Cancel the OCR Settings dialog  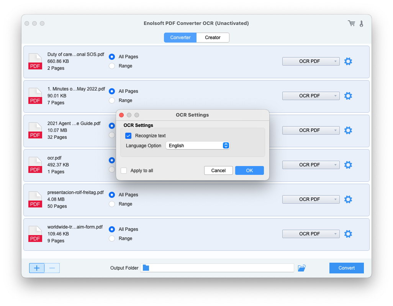click(x=218, y=171)
